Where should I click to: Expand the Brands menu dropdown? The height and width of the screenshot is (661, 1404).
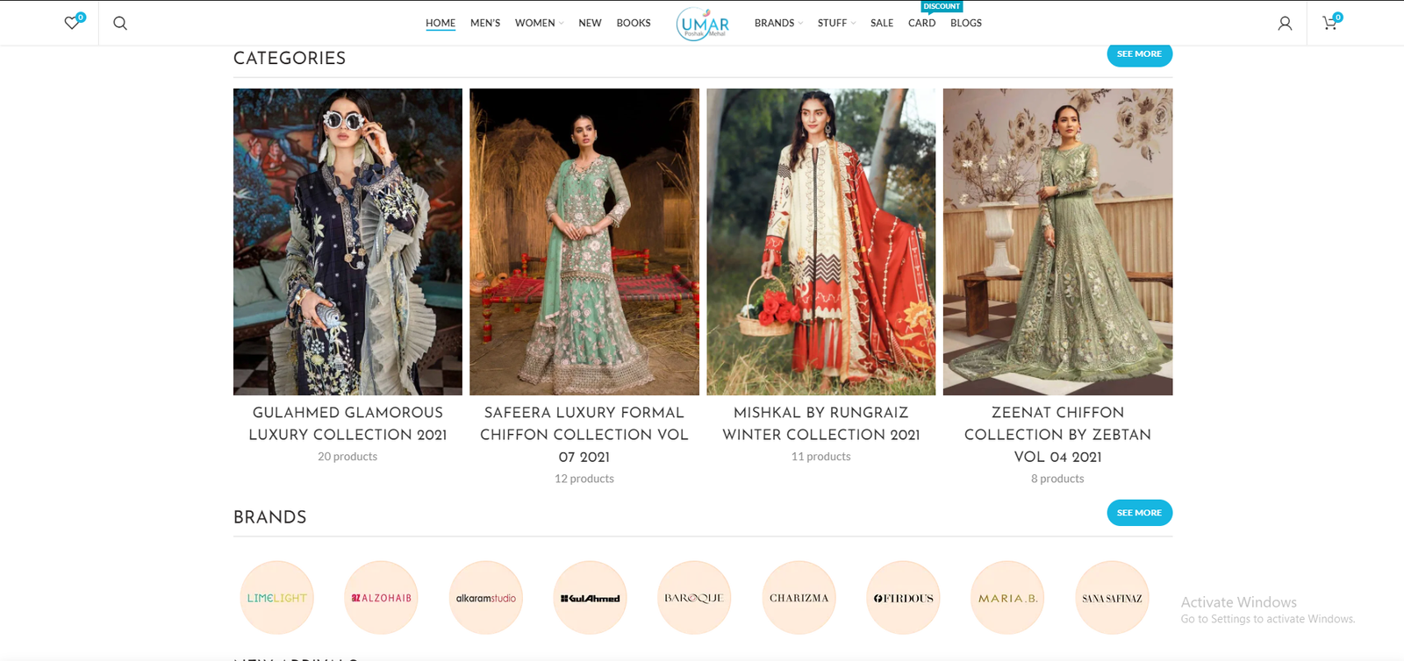pyautogui.click(x=778, y=23)
